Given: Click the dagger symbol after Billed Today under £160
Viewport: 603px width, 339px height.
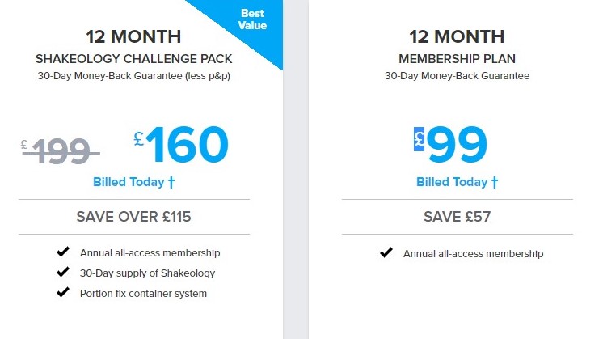Looking at the screenshot, I should tap(171, 182).
